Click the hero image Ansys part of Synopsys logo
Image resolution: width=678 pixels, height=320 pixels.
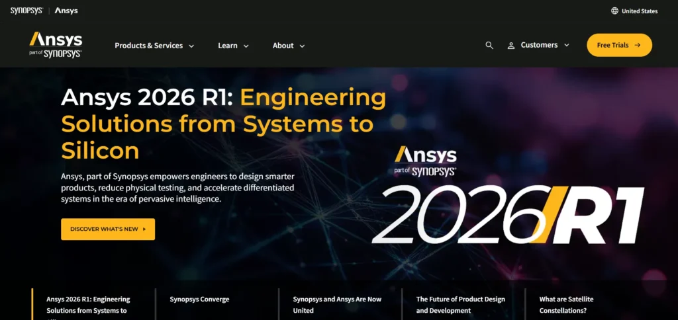[426, 161]
